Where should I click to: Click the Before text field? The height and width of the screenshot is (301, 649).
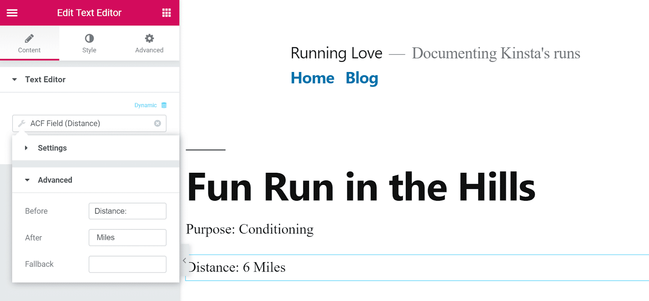click(x=127, y=211)
